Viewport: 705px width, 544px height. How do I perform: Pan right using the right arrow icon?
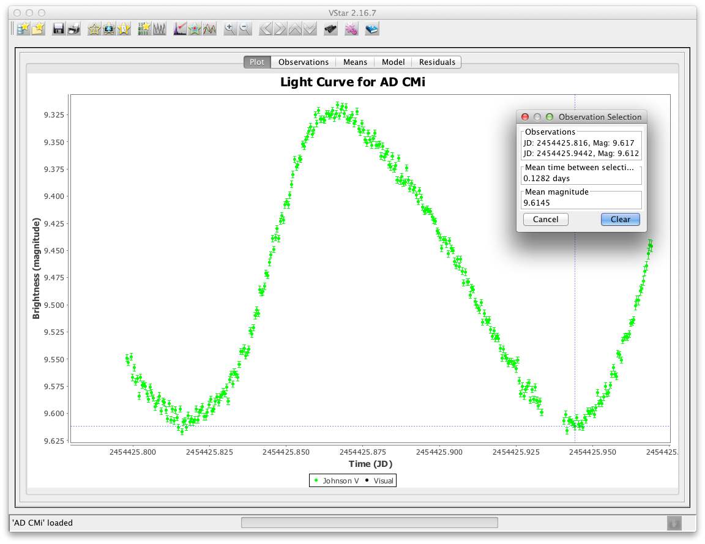(280, 29)
